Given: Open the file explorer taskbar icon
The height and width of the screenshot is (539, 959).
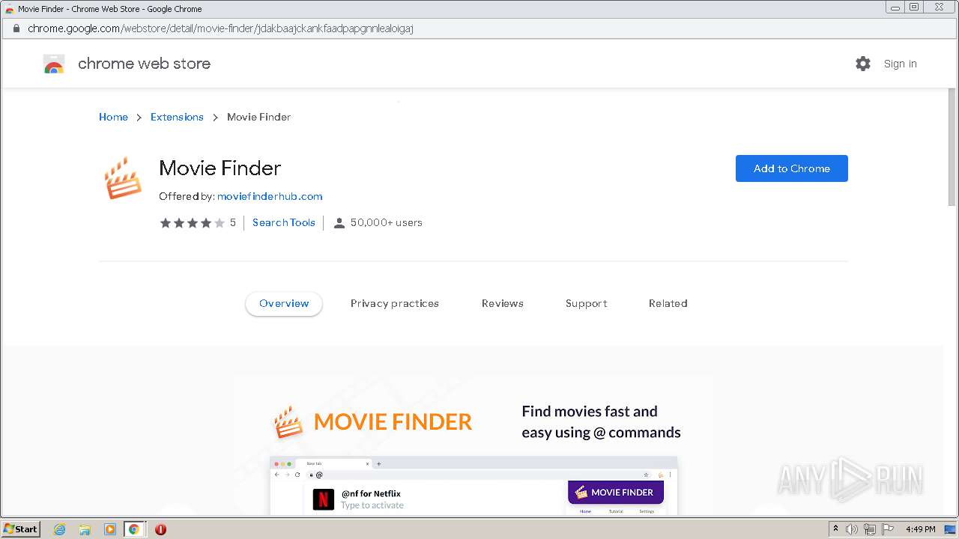Looking at the screenshot, I should 85,529.
